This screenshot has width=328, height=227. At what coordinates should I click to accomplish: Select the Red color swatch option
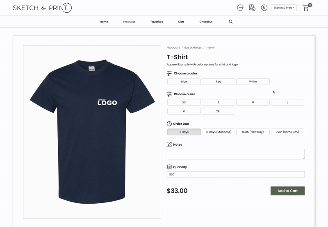218,82
